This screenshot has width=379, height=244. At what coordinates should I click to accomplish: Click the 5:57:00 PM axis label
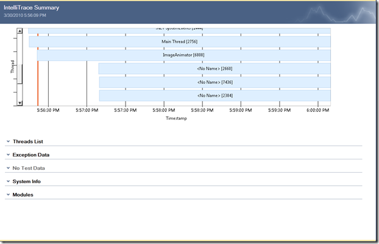point(87,110)
